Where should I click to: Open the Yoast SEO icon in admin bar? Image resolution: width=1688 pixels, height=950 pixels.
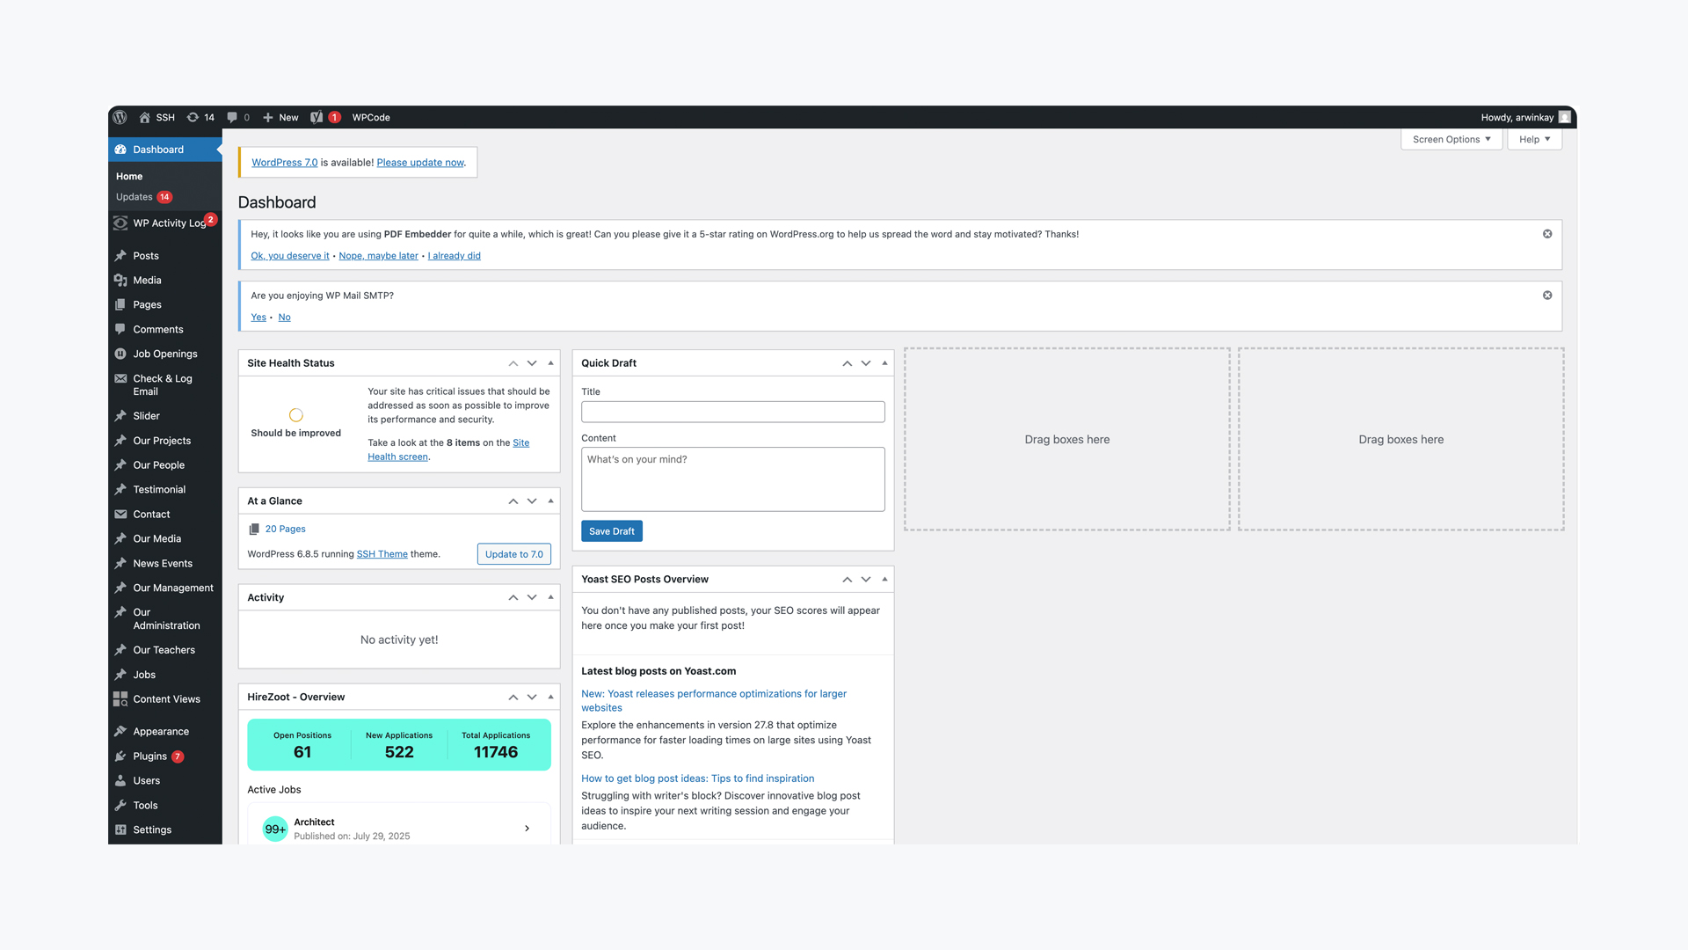coord(316,117)
